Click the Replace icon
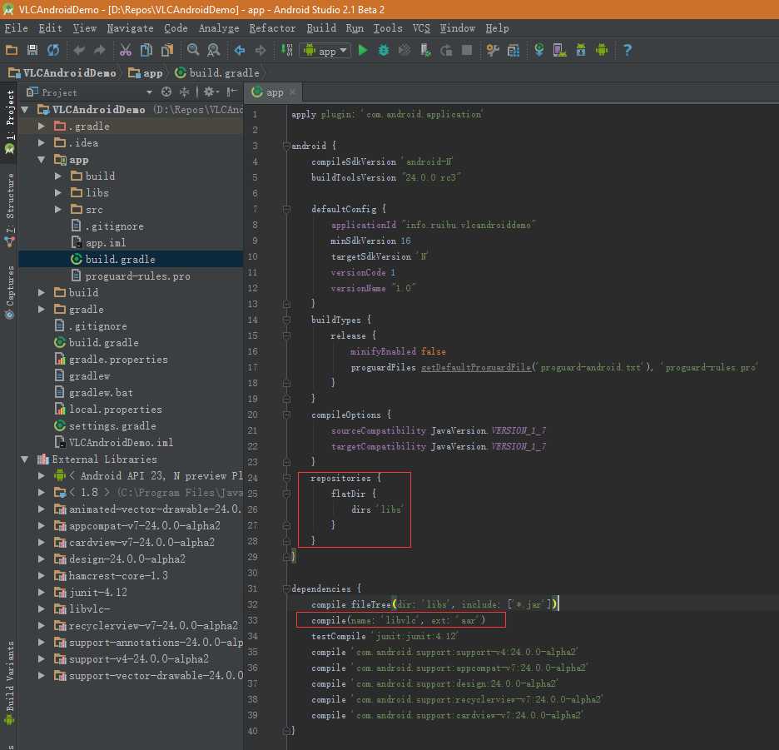Viewport: 779px width, 750px height. tap(214, 50)
